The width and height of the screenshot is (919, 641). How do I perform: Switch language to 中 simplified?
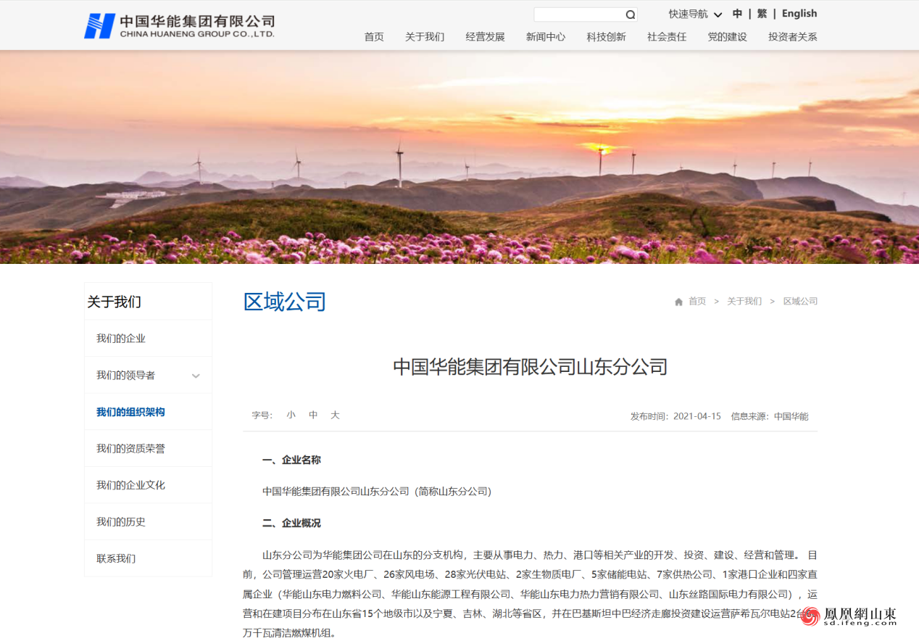coord(737,14)
